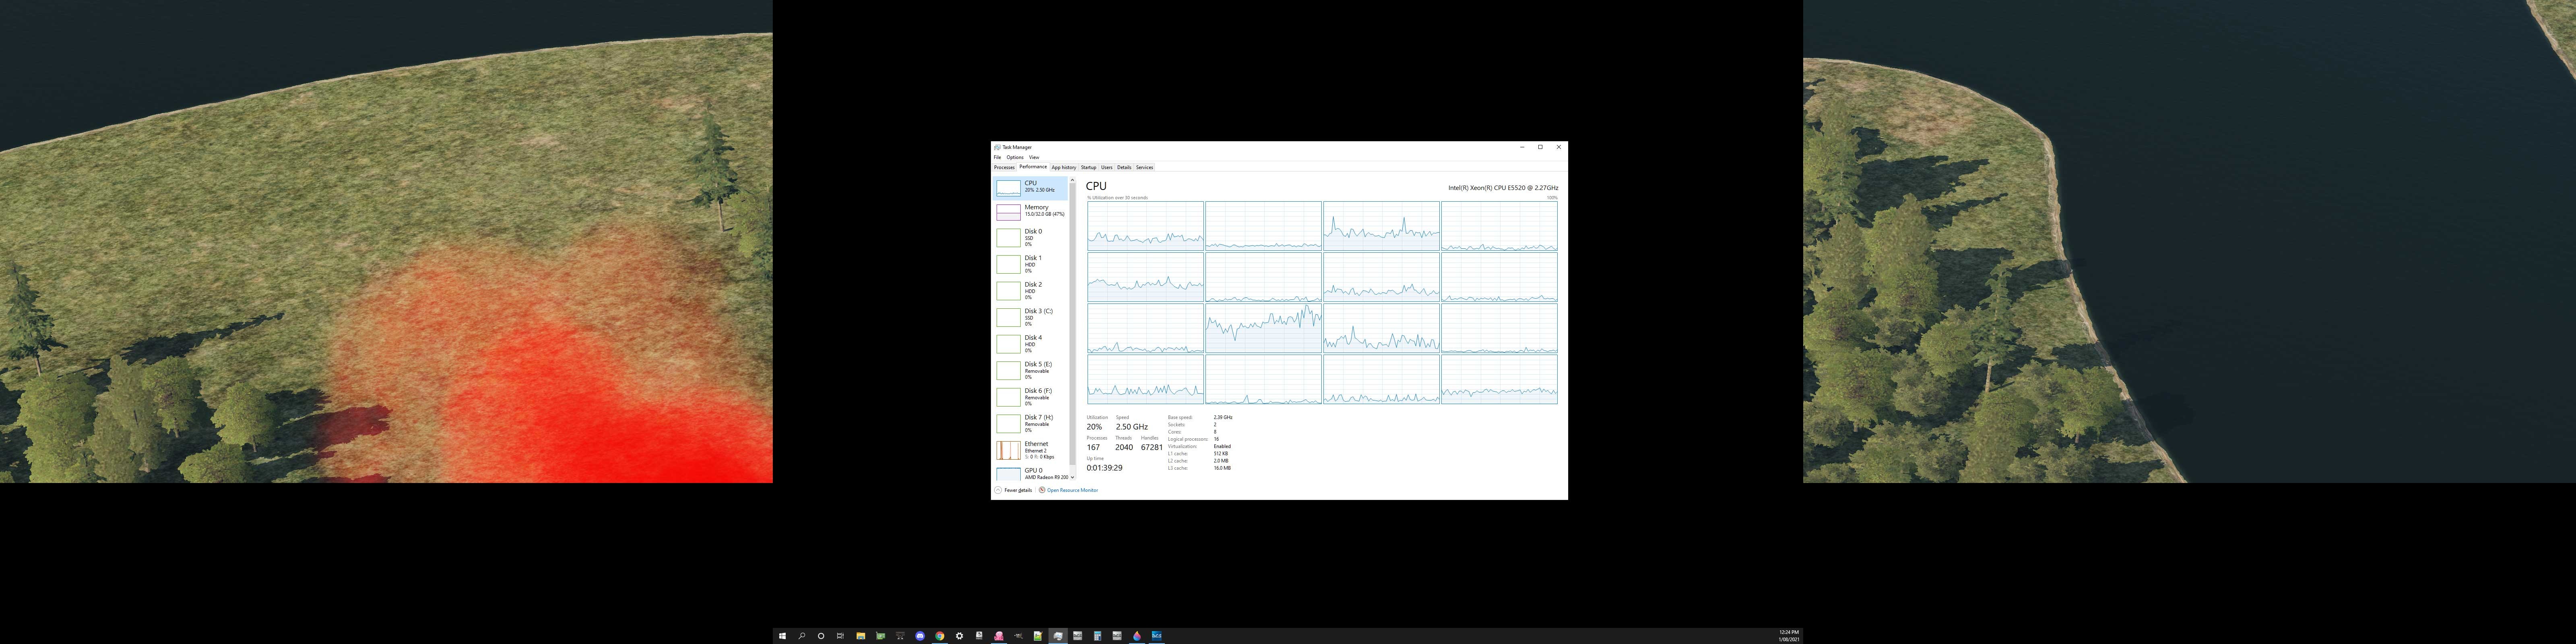This screenshot has width=2576, height=644.
Task: Click the processes count "167"
Action: click(x=1093, y=447)
